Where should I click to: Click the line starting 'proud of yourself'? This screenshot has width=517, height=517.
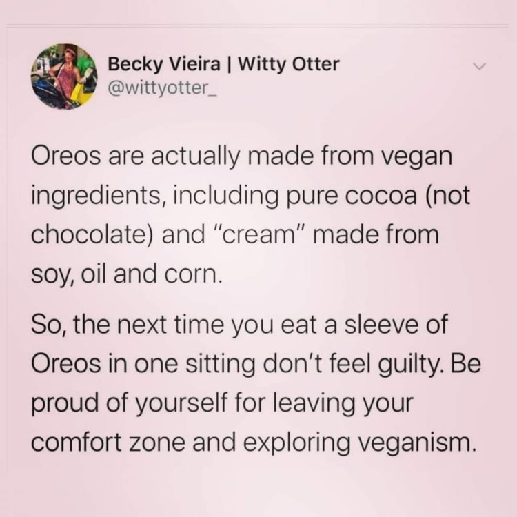pyautogui.click(x=222, y=404)
